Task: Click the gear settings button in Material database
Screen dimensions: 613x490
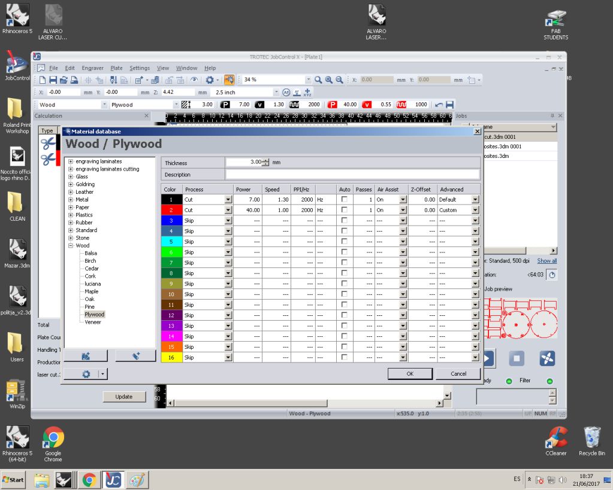Action: pyautogui.click(x=86, y=374)
